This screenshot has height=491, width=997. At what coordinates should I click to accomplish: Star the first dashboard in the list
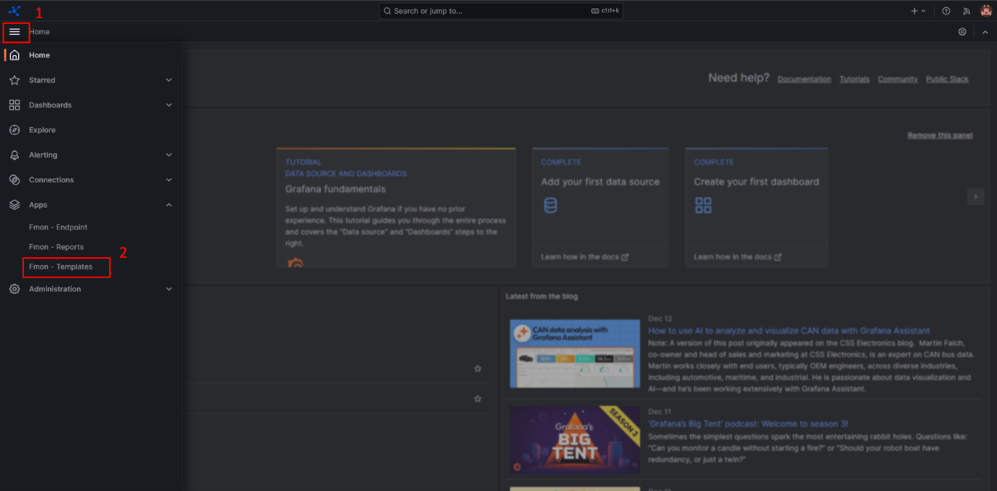click(x=478, y=369)
